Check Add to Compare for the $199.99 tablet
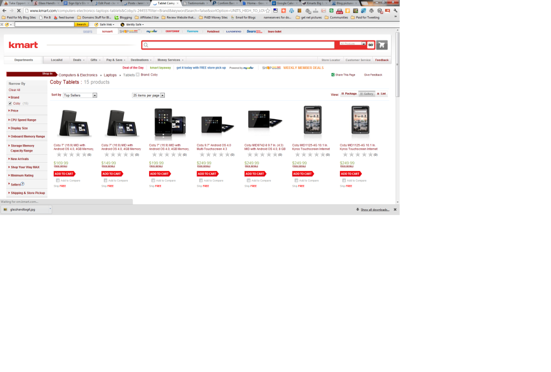The width and height of the screenshot is (551, 372). (x=153, y=181)
